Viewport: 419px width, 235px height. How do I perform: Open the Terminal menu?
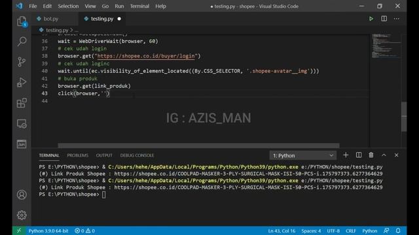pos(139,6)
